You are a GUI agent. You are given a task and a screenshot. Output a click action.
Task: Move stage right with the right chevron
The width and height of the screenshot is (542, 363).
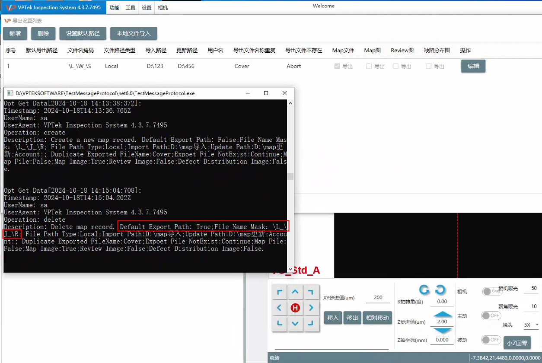click(311, 308)
